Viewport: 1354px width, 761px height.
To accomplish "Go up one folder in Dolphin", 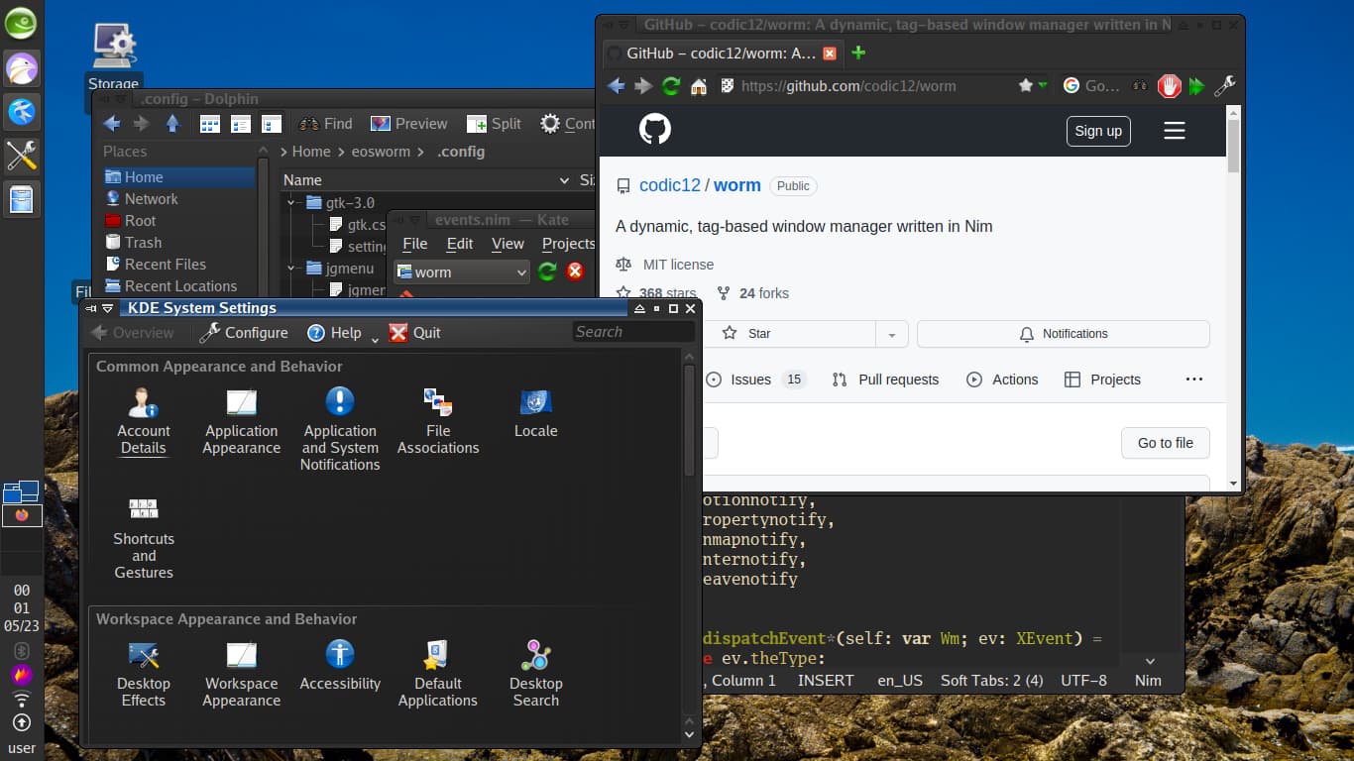I will point(172,124).
